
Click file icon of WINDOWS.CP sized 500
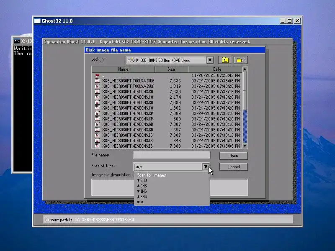point(97,119)
